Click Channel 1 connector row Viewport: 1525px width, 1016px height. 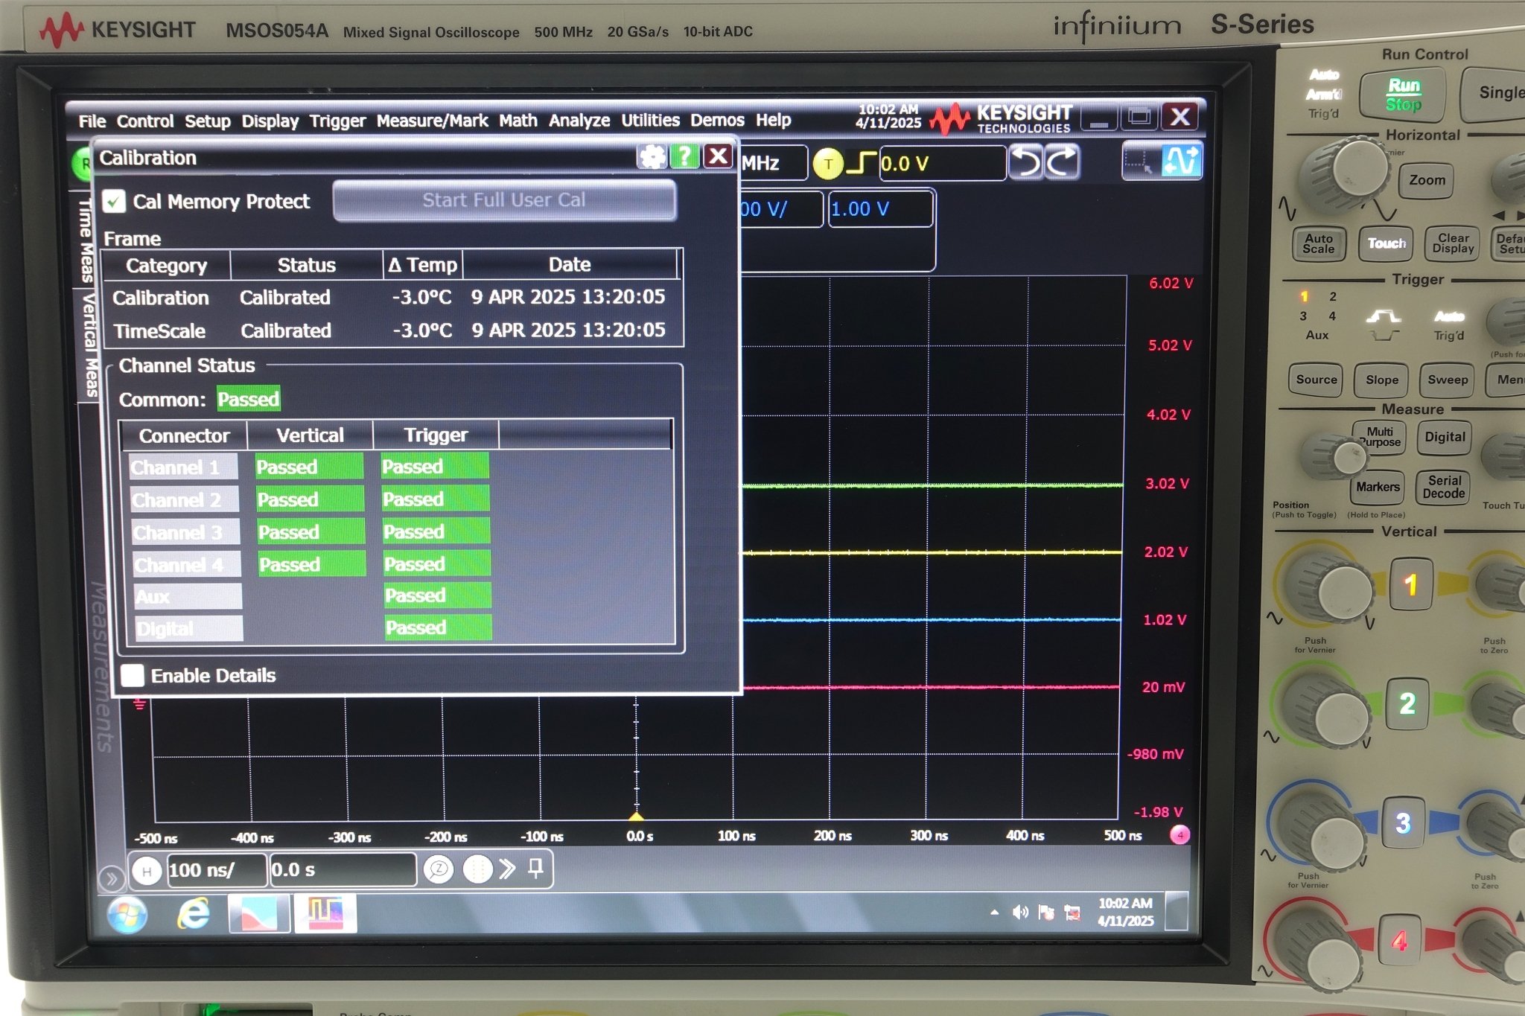pyautogui.click(x=183, y=467)
